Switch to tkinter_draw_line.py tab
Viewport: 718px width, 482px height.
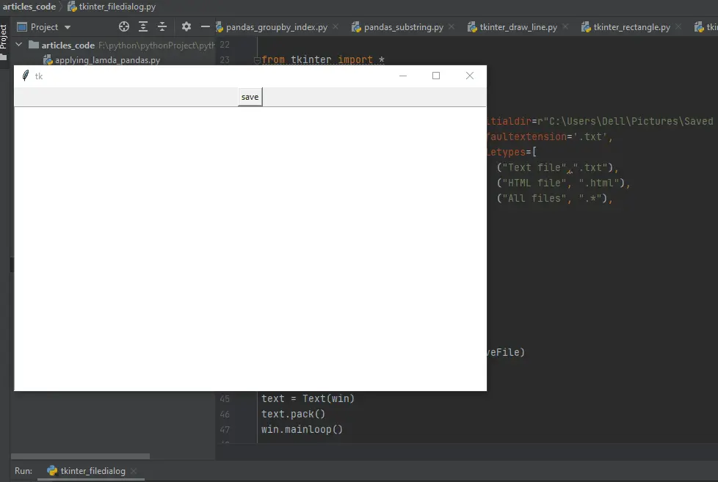click(518, 27)
